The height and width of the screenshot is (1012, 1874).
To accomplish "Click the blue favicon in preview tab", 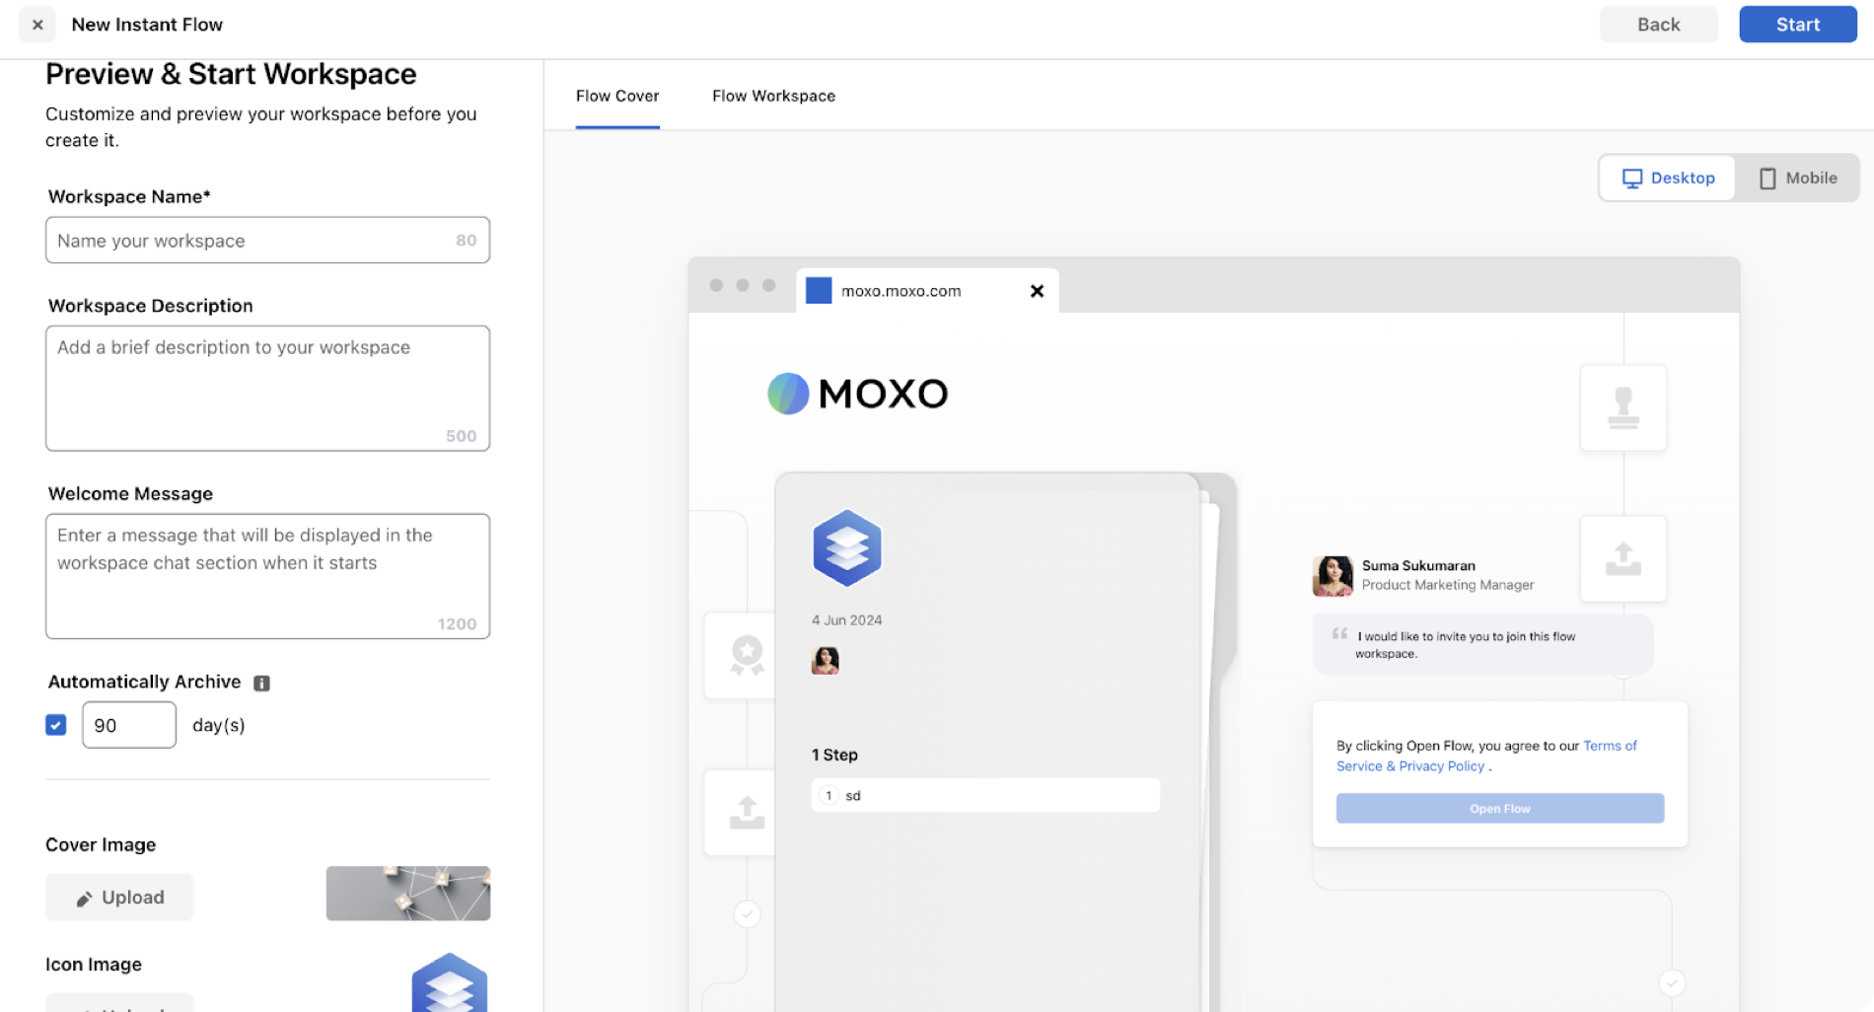I will [x=819, y=290].
